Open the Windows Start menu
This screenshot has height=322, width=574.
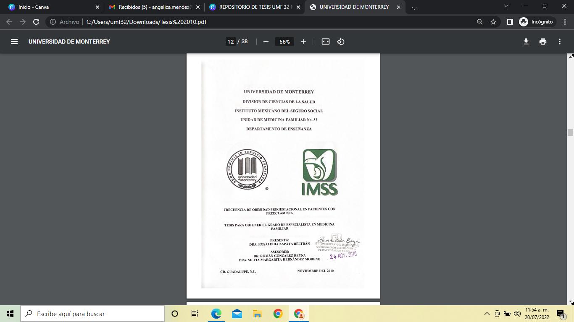[10, 314]
